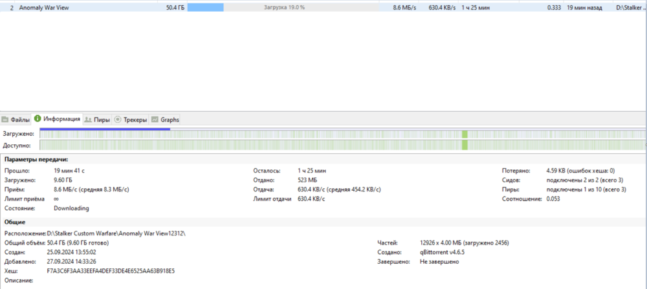Click the D:\Stalker save path cell

click(631, 7)
